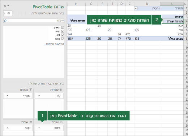This screenshot has width=188, height=136.
Task: Click the rows icon of שורות area
Action: pyautogui.click(x=31, y=122)
